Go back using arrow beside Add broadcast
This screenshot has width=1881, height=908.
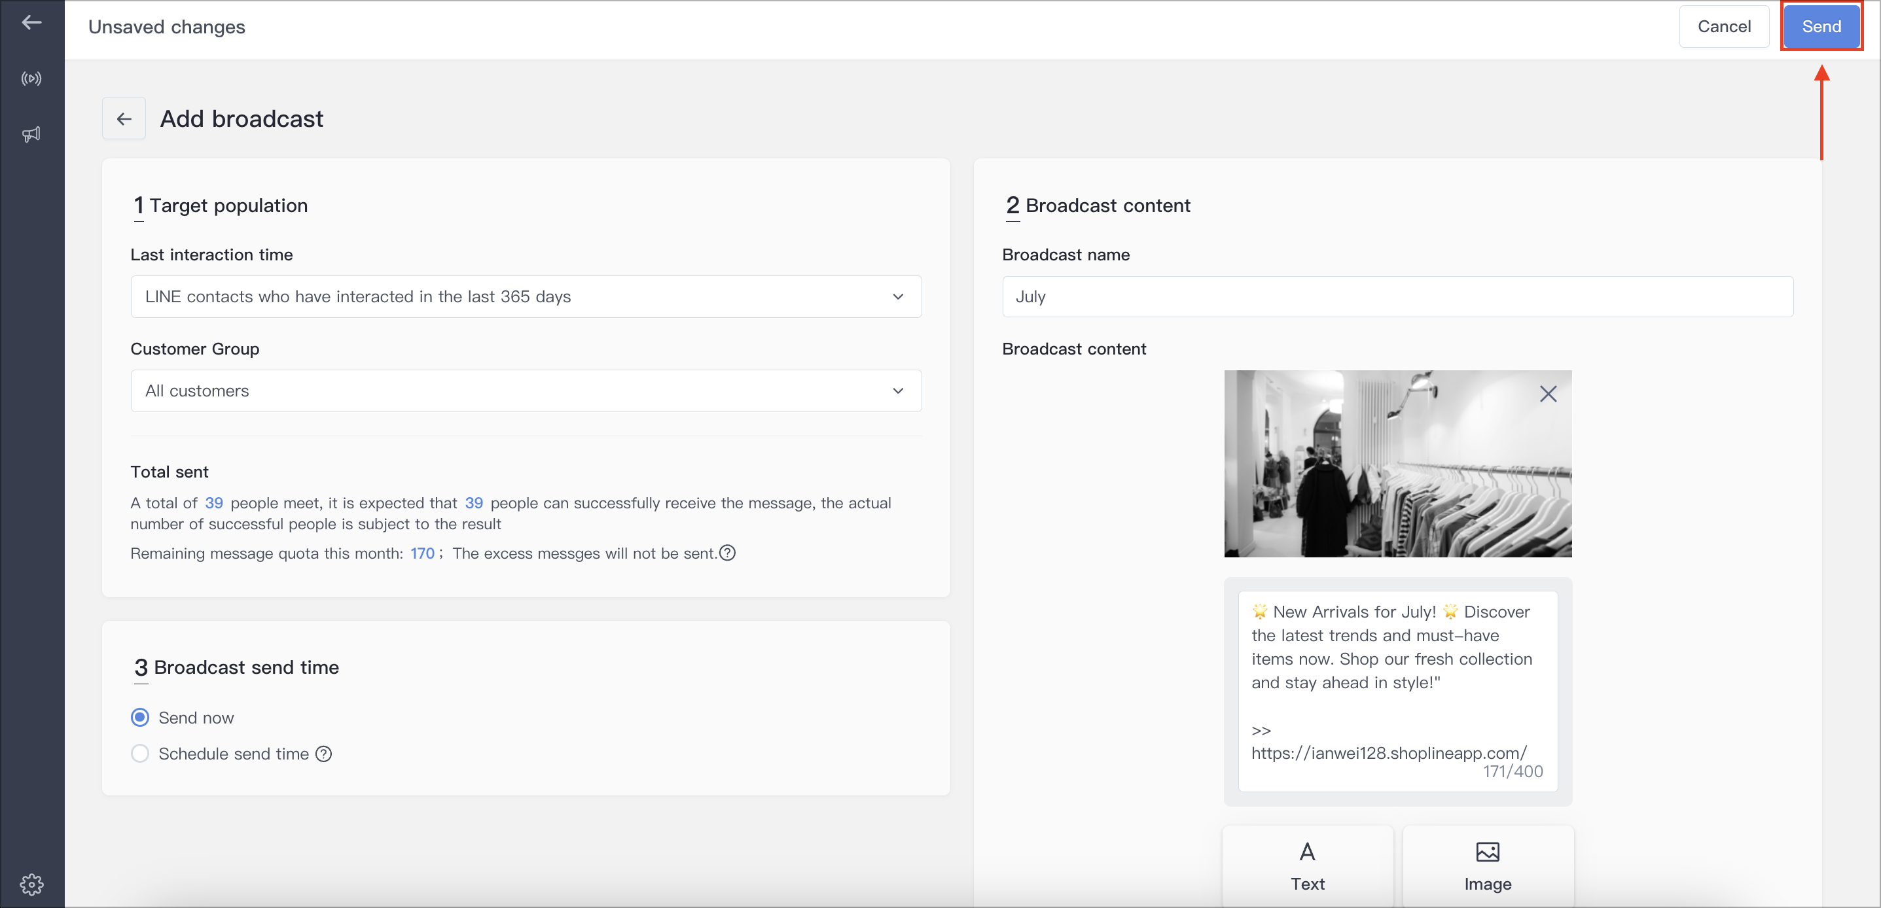click(124, 119)
